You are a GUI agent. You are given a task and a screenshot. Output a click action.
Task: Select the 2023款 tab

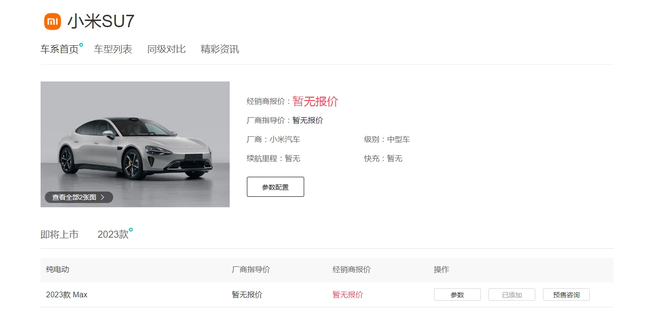click(113, 234)
